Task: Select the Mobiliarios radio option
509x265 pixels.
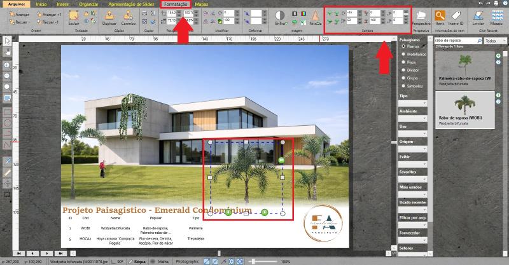Action: [x=403, y=54]
